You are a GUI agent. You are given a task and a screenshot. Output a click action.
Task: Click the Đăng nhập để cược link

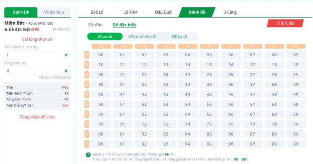tap(38, 117)
